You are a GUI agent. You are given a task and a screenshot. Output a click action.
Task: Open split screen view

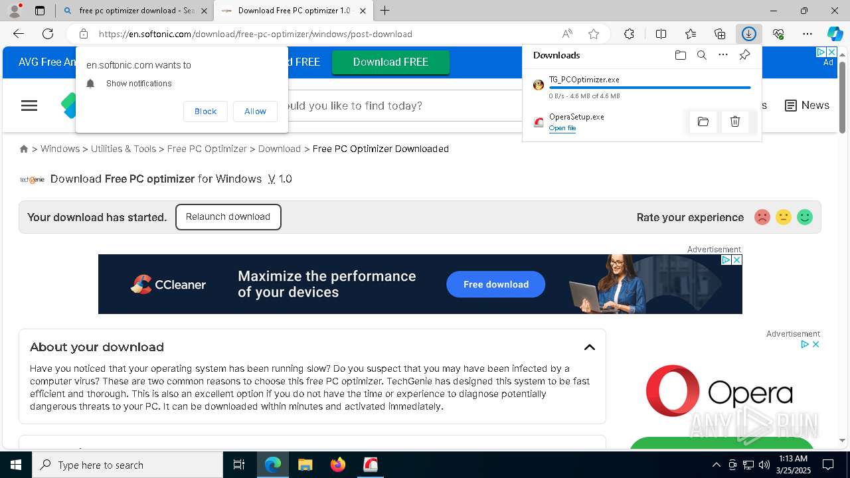(661, 34)
